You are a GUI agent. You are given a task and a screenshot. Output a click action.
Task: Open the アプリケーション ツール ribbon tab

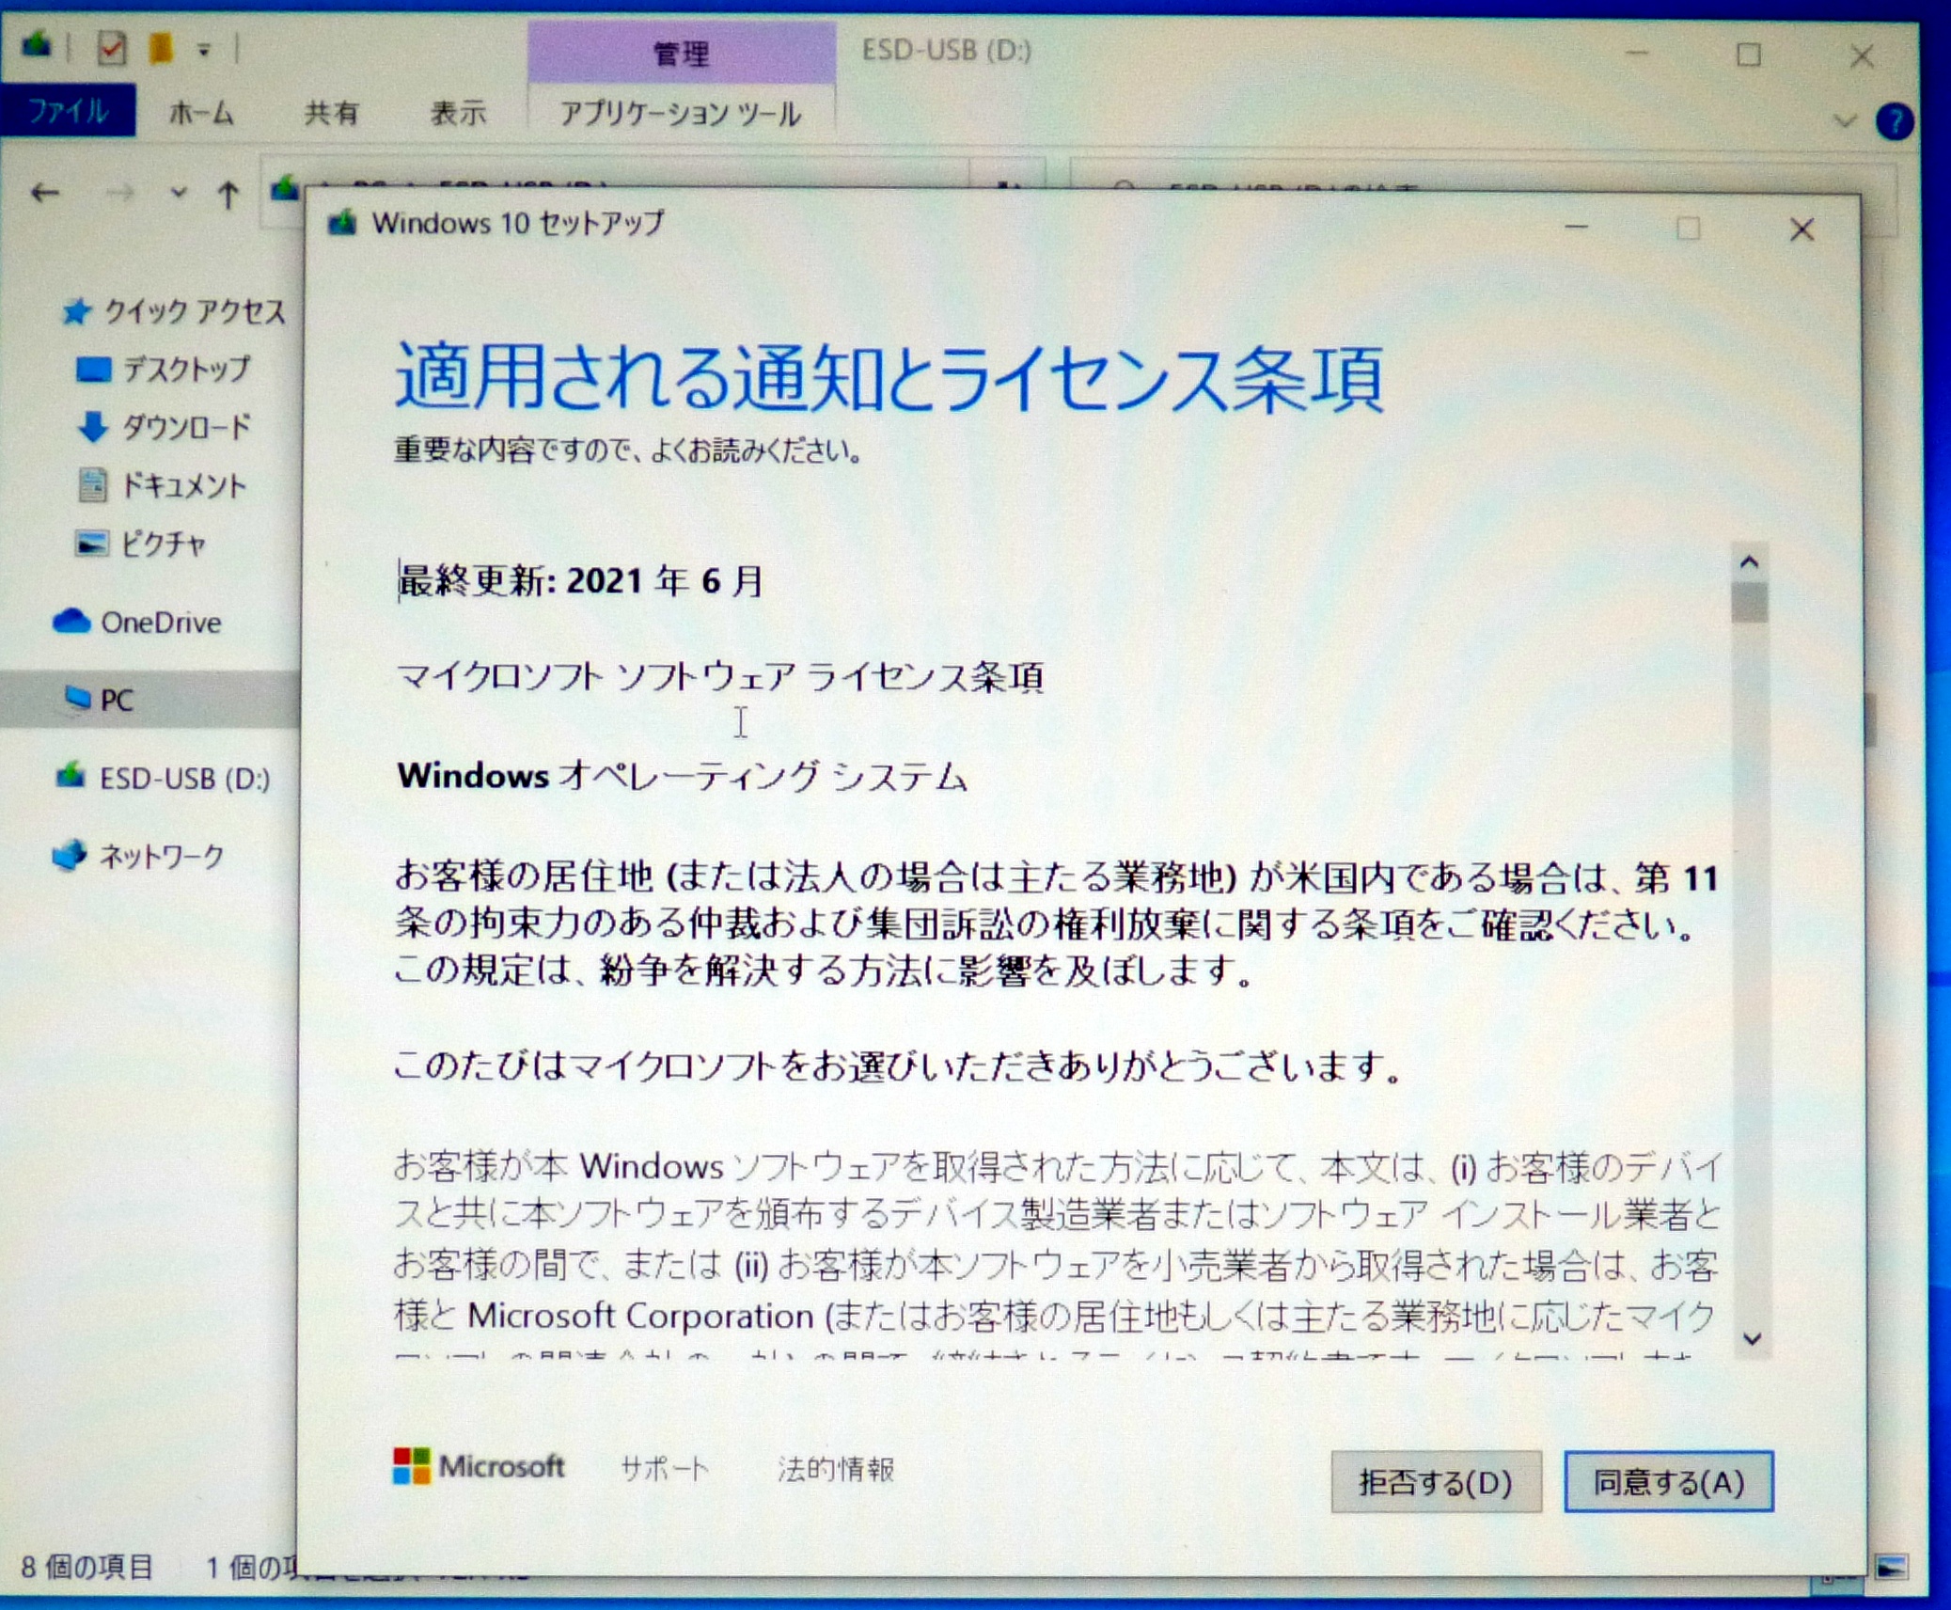(x=681, y=114)
